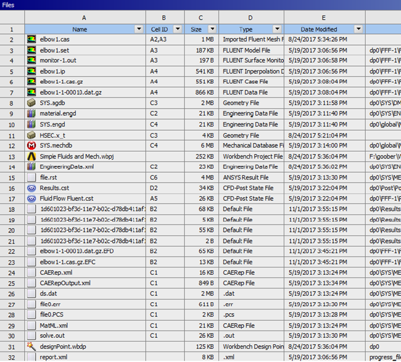This screenshot has height=362, width=401.
Task: Click the Fluent icon of elbow1.ip
Action: (x=31, y=71)
